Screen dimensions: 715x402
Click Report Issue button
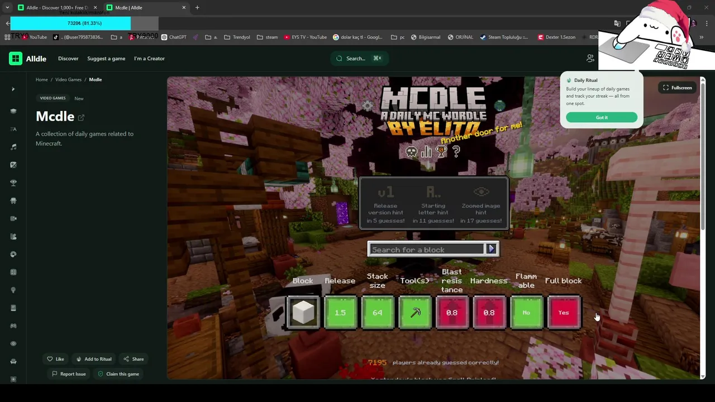click(69, 374)
